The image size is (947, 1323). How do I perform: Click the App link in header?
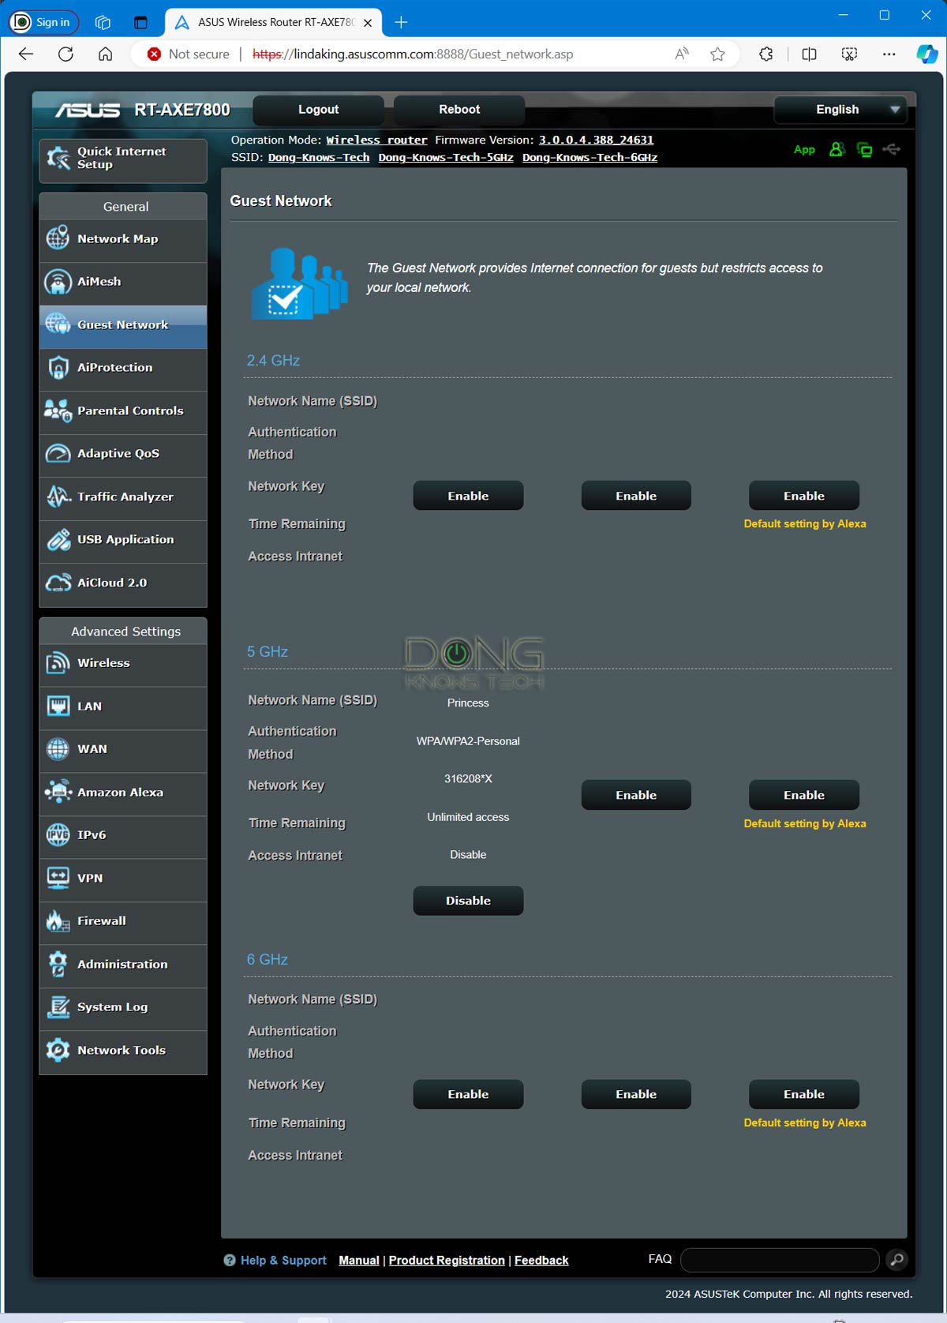804,149
